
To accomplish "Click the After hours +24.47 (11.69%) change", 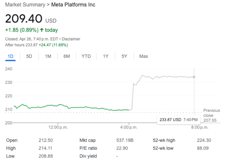I will click(x=53, y=45).
